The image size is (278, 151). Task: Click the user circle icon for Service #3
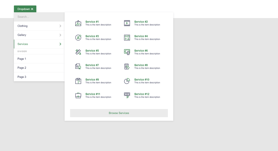(78, 37)
